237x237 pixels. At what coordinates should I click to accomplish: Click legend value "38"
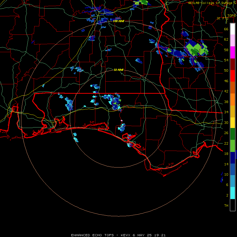coord(226,102)
